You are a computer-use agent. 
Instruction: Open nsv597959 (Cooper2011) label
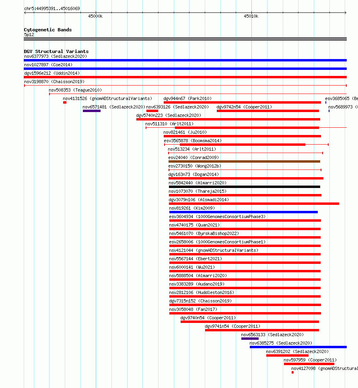[310, 359]
